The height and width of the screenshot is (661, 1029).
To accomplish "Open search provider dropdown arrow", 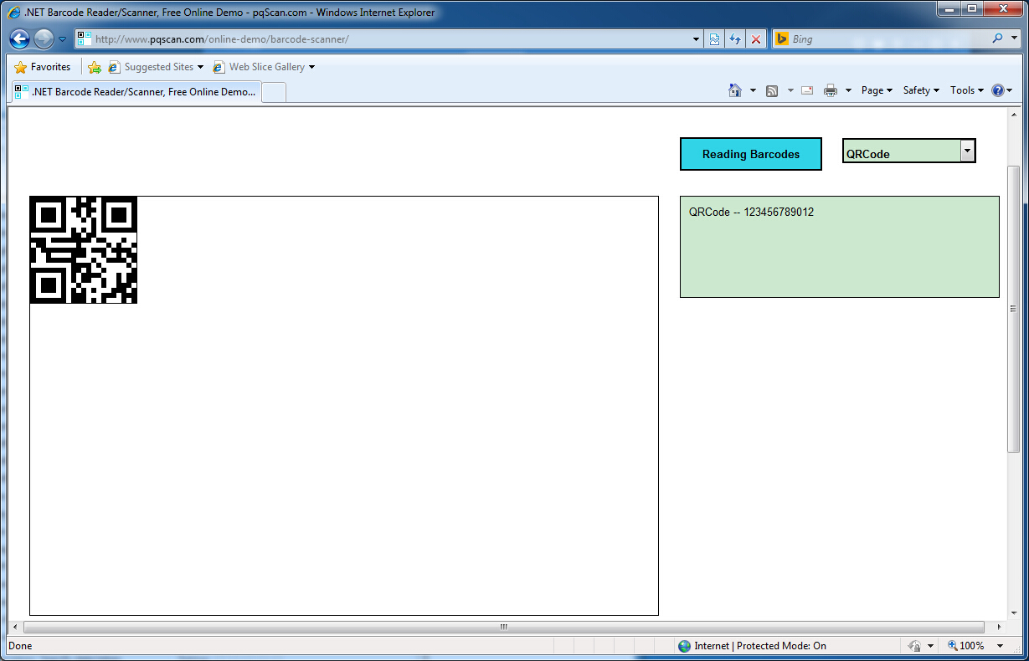I will pyautogui.click(x=1012, y=38).
